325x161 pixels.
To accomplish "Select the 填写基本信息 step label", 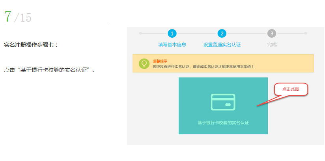I will tap(172, 45).
